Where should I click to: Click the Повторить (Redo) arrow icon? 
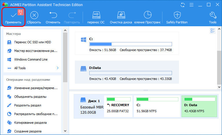[72, 15]
